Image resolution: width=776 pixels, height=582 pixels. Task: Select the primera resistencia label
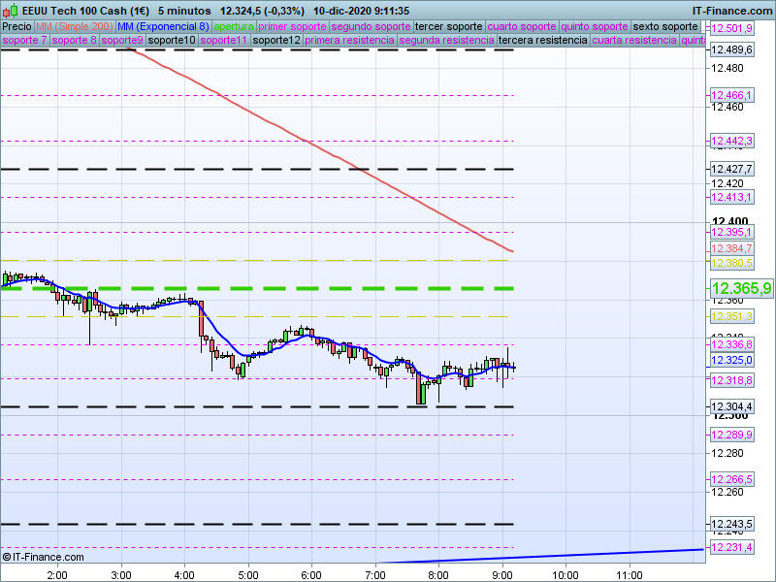tap(349, 41)
